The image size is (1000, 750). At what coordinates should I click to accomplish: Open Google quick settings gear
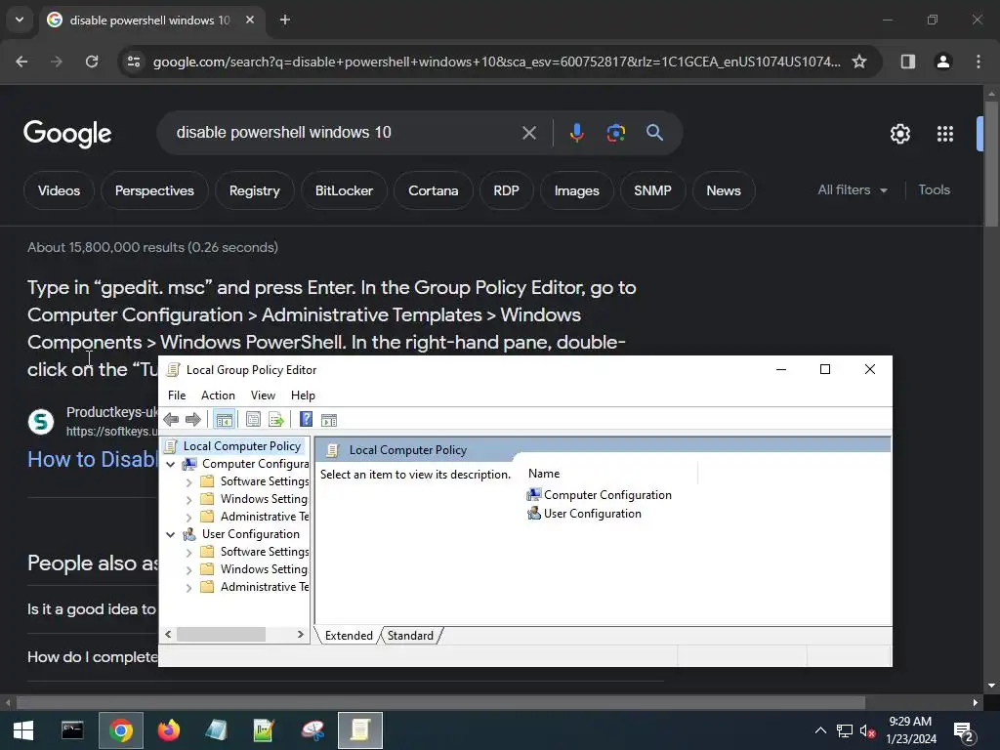899,134
